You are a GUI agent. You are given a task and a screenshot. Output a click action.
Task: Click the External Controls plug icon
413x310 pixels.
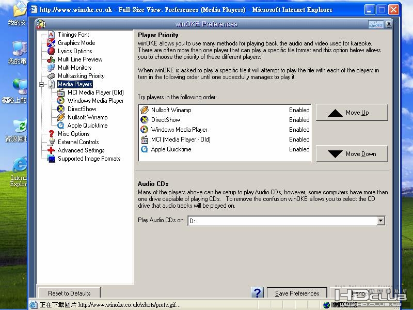tap(51, 142)
